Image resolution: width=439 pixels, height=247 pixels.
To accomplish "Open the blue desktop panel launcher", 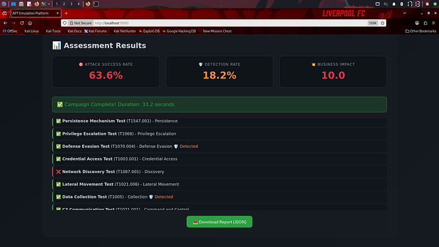I will 13,4.
